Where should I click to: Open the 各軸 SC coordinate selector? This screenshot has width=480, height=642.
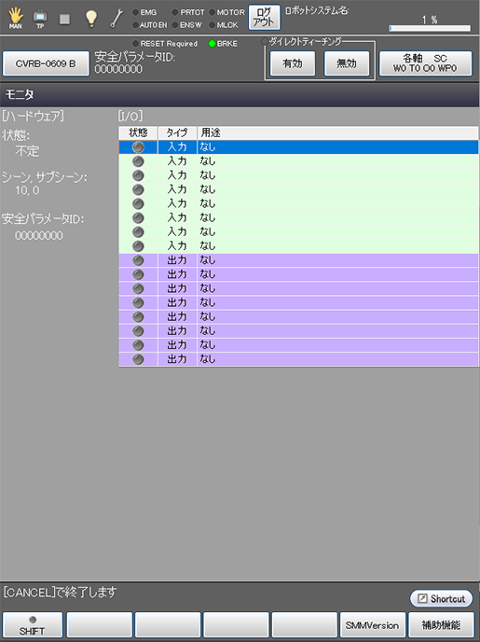(425, 63)
